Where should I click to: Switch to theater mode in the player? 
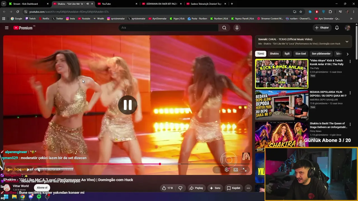tap(236, 170)
